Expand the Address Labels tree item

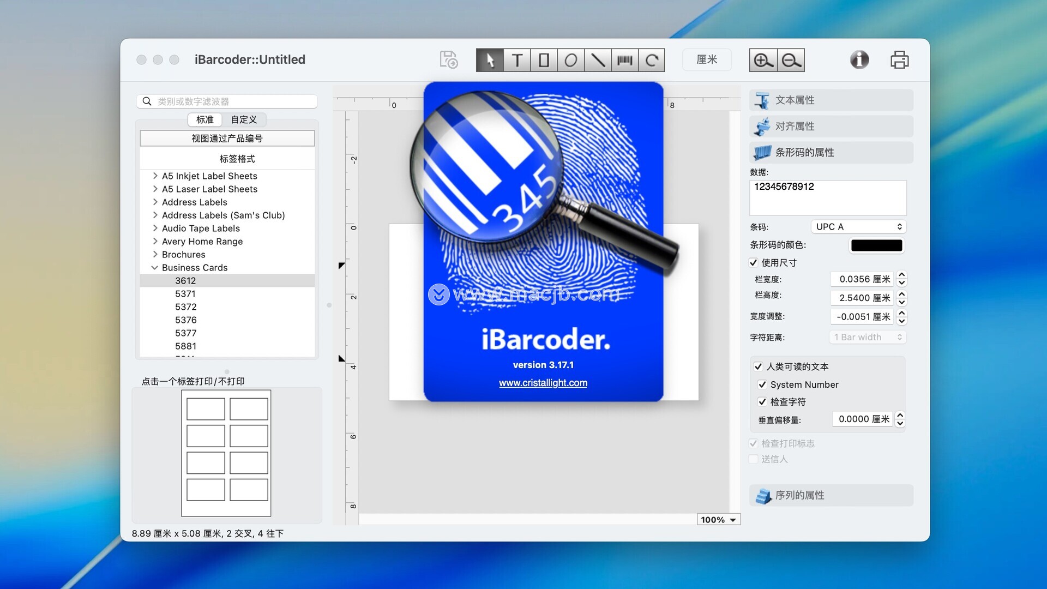pos(155,202)
